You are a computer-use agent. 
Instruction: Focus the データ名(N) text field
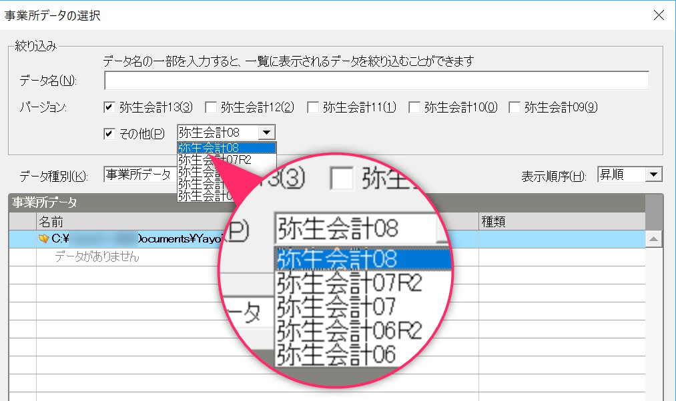[376, 81]
